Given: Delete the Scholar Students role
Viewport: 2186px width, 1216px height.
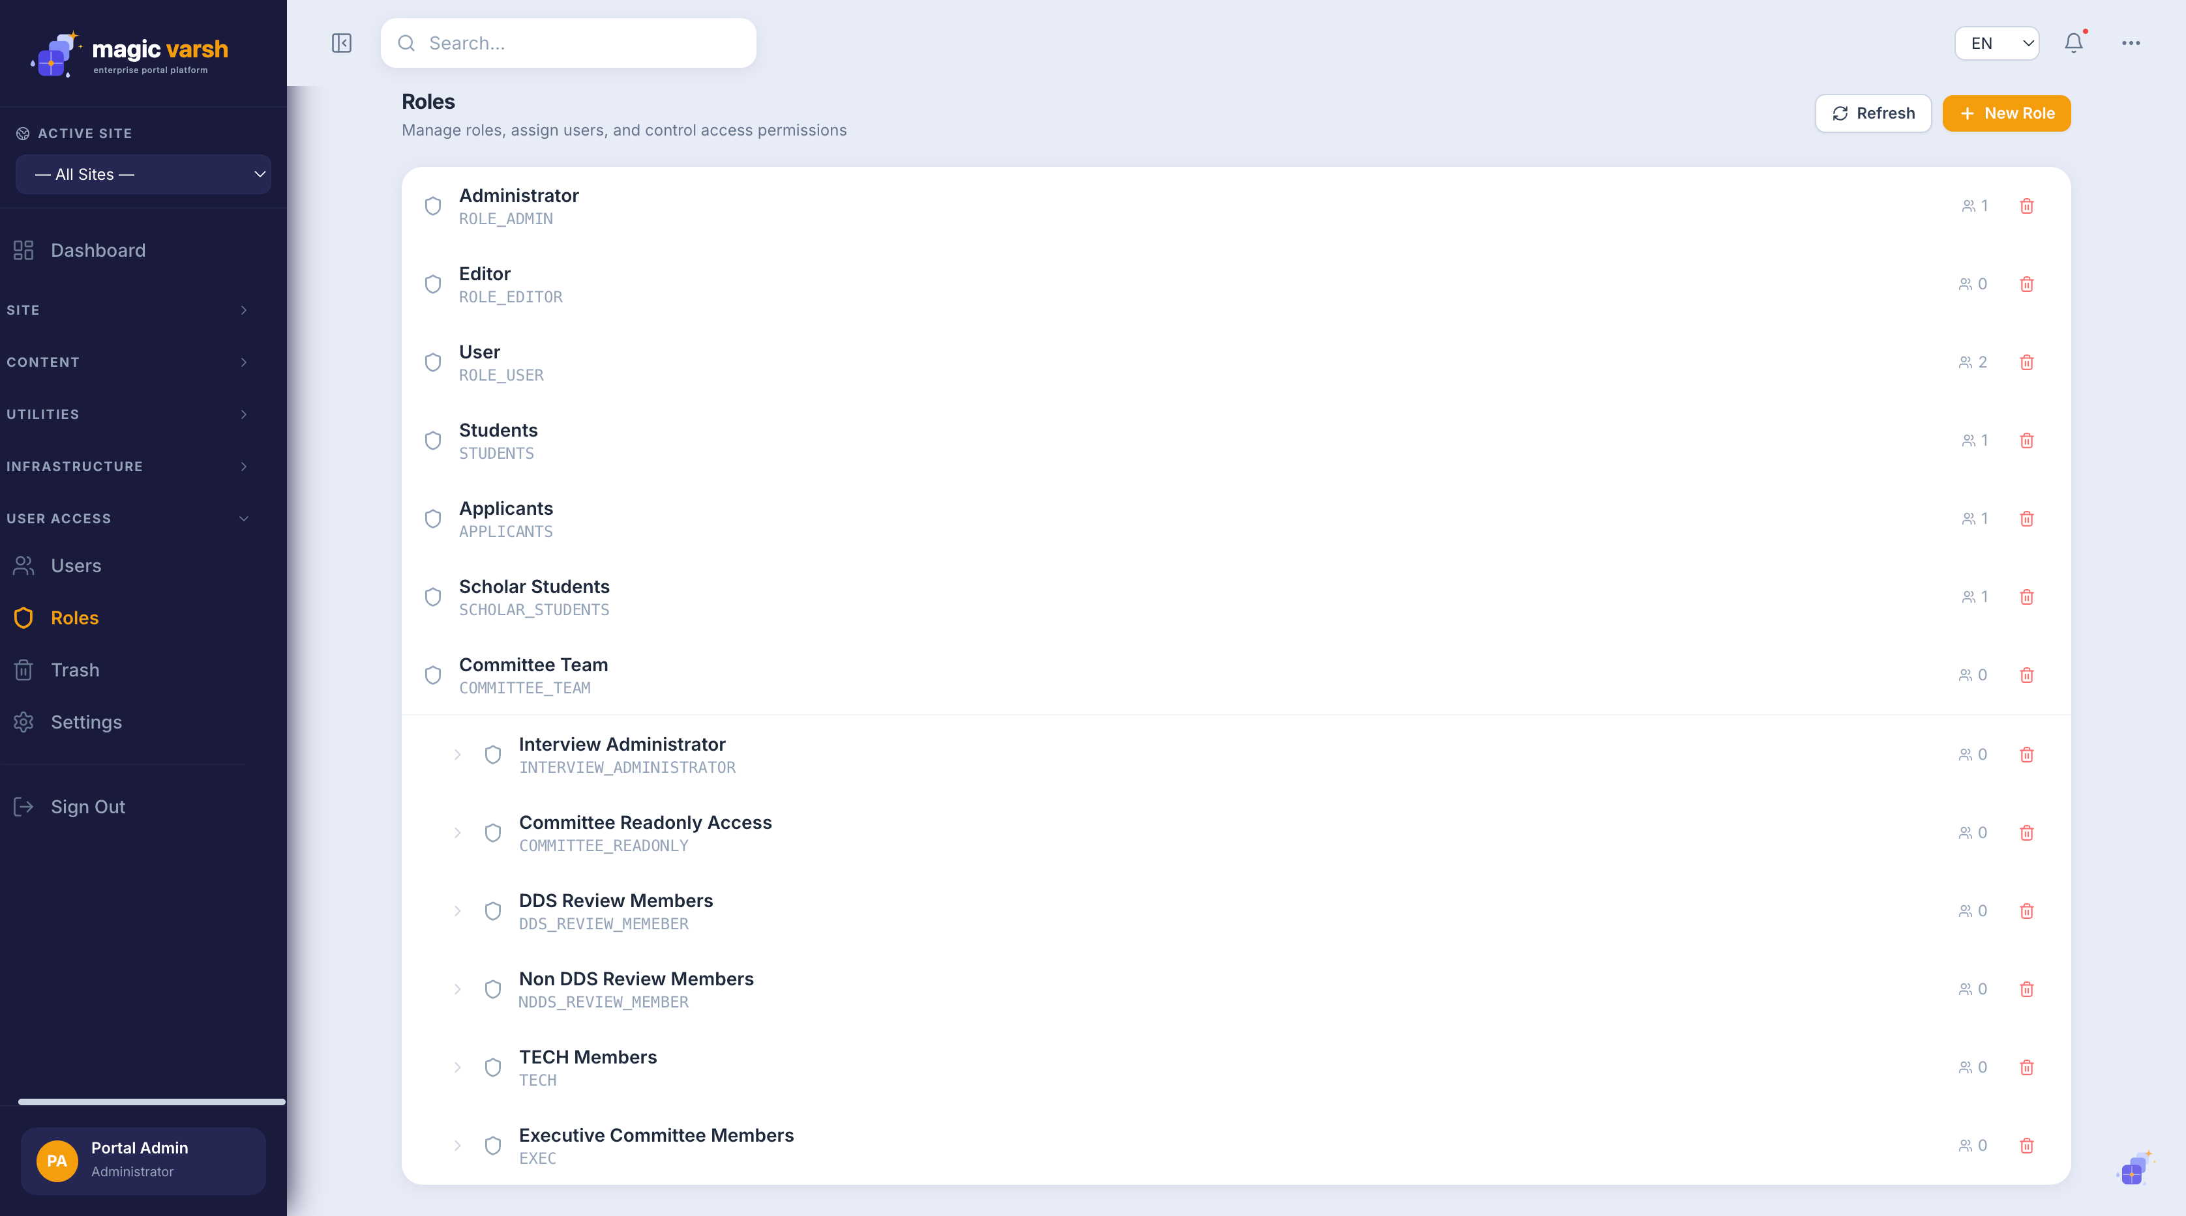Looking at the screenshot, I should coord(2026,597).
